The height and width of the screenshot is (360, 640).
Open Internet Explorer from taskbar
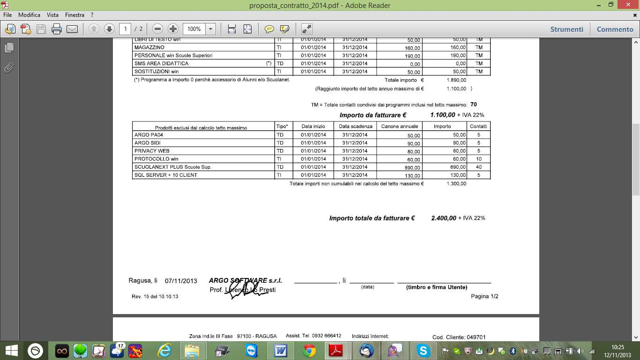tap(165, 351)
